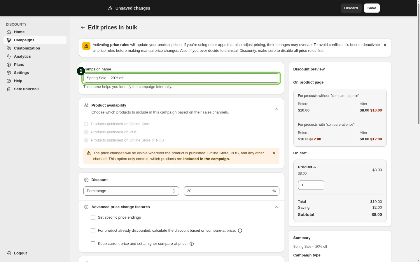This screenshot has height=262, width=420.
Task: Open Home in the sidebar
Action: (35, 32)
